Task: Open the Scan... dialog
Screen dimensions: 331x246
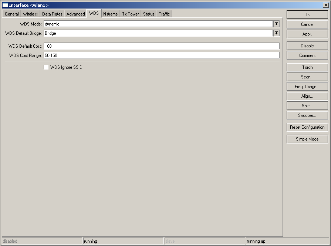Action: [x=307, y=77]
